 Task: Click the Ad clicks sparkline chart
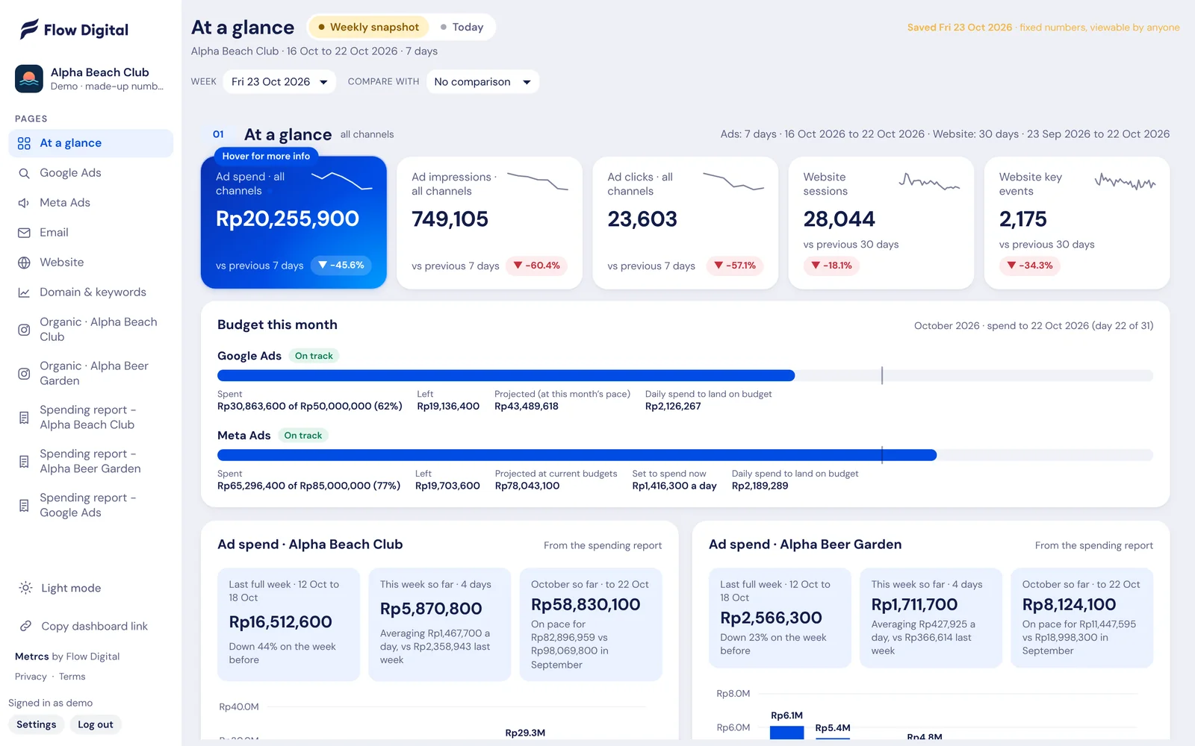point(733,181)
